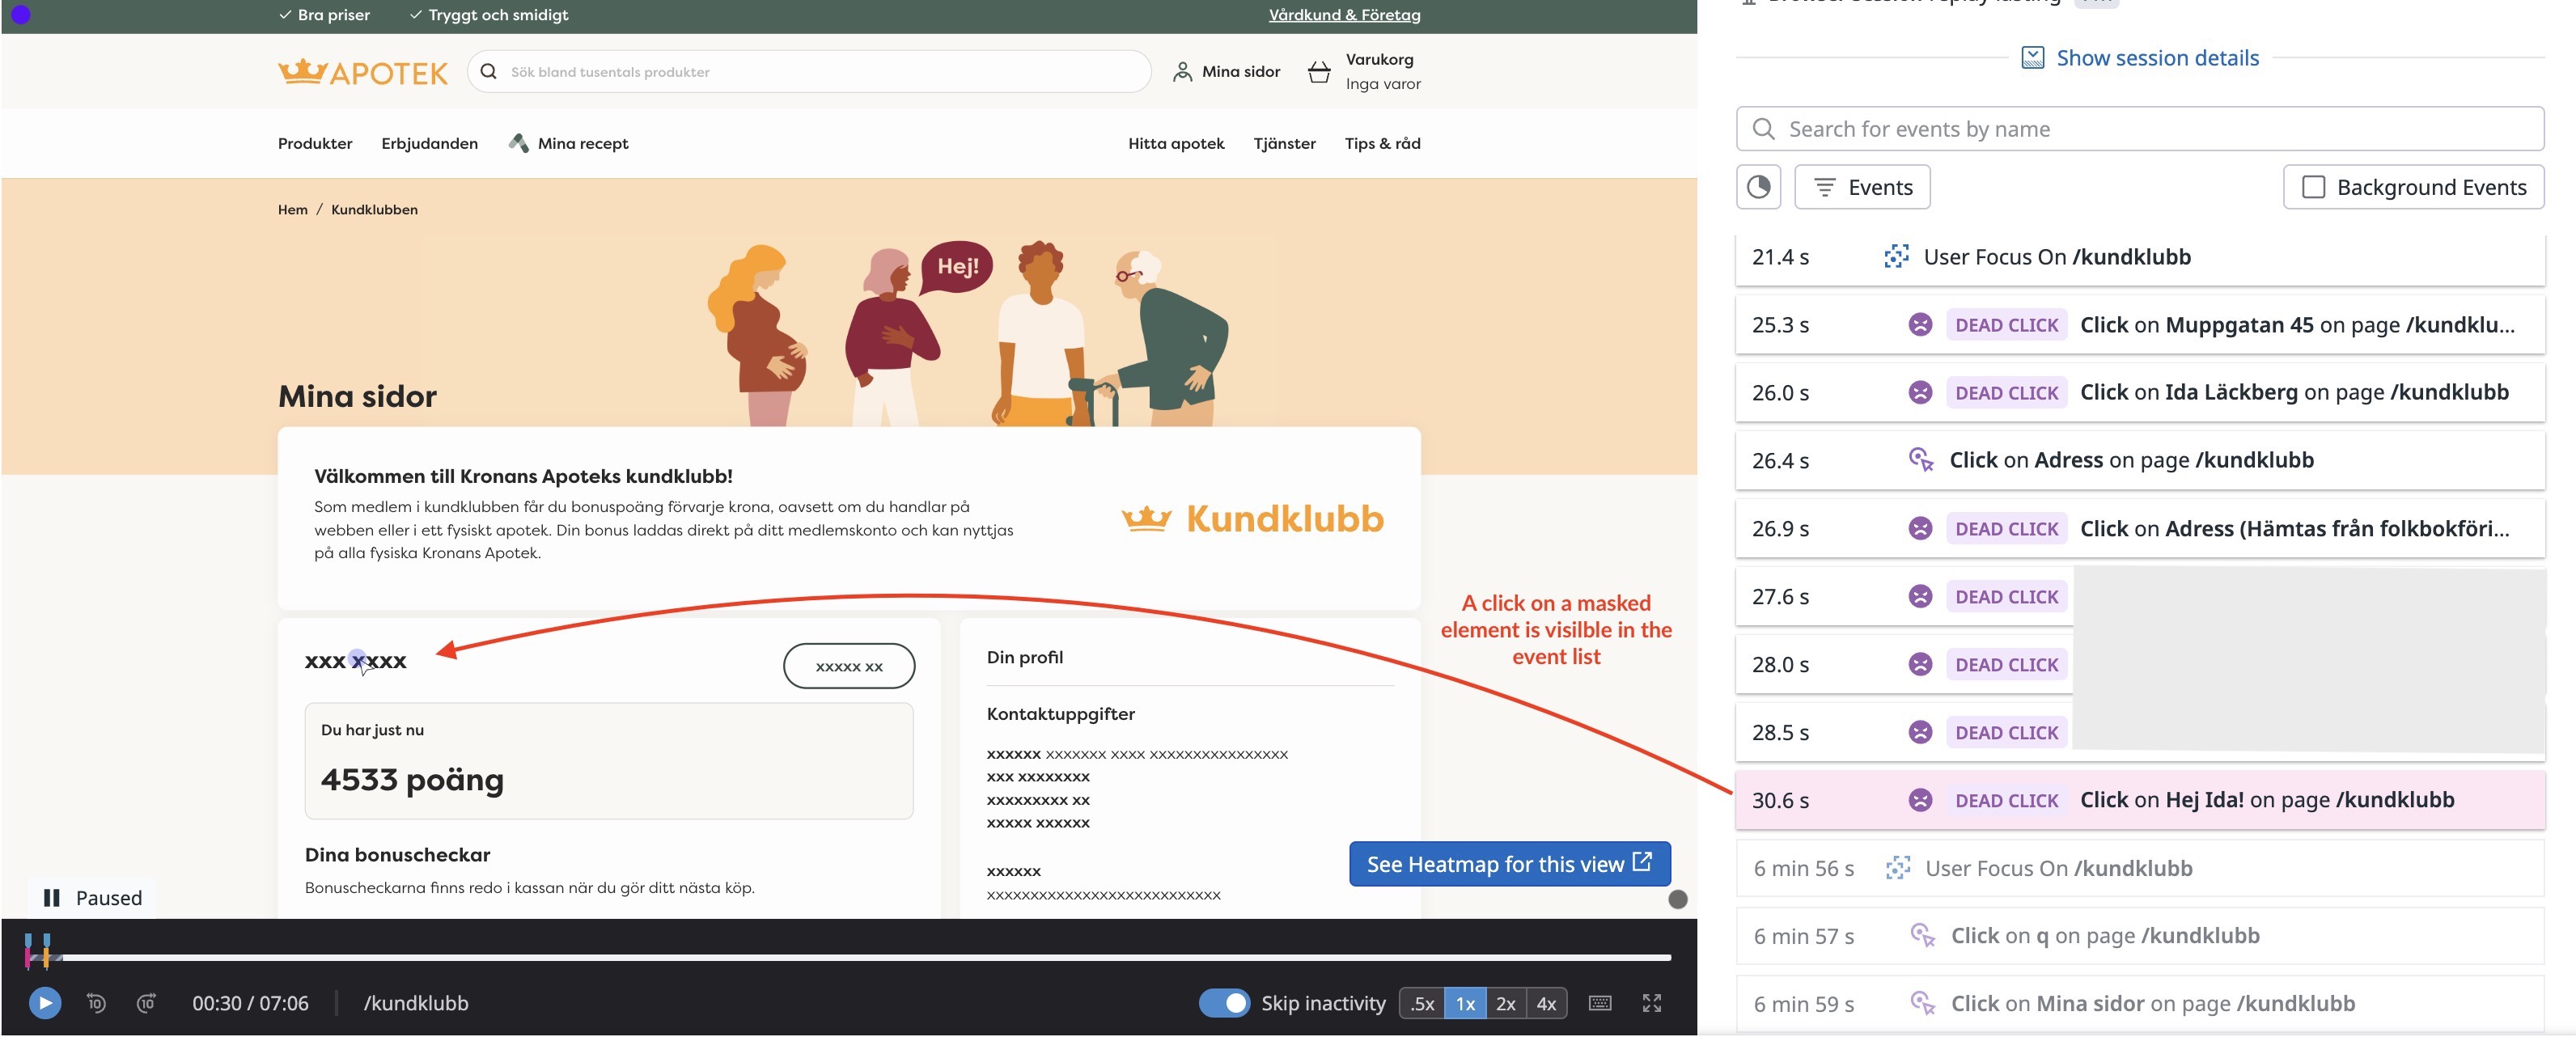Set playback speed to 2x
The width and height of the screenshot is (2576, 1037).
pos(1505,1003)
